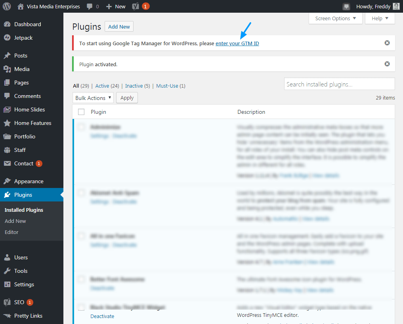Click the 29 items count text

click(385, 98)
